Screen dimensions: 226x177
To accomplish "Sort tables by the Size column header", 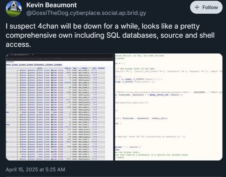I will (x=94, y=68).
